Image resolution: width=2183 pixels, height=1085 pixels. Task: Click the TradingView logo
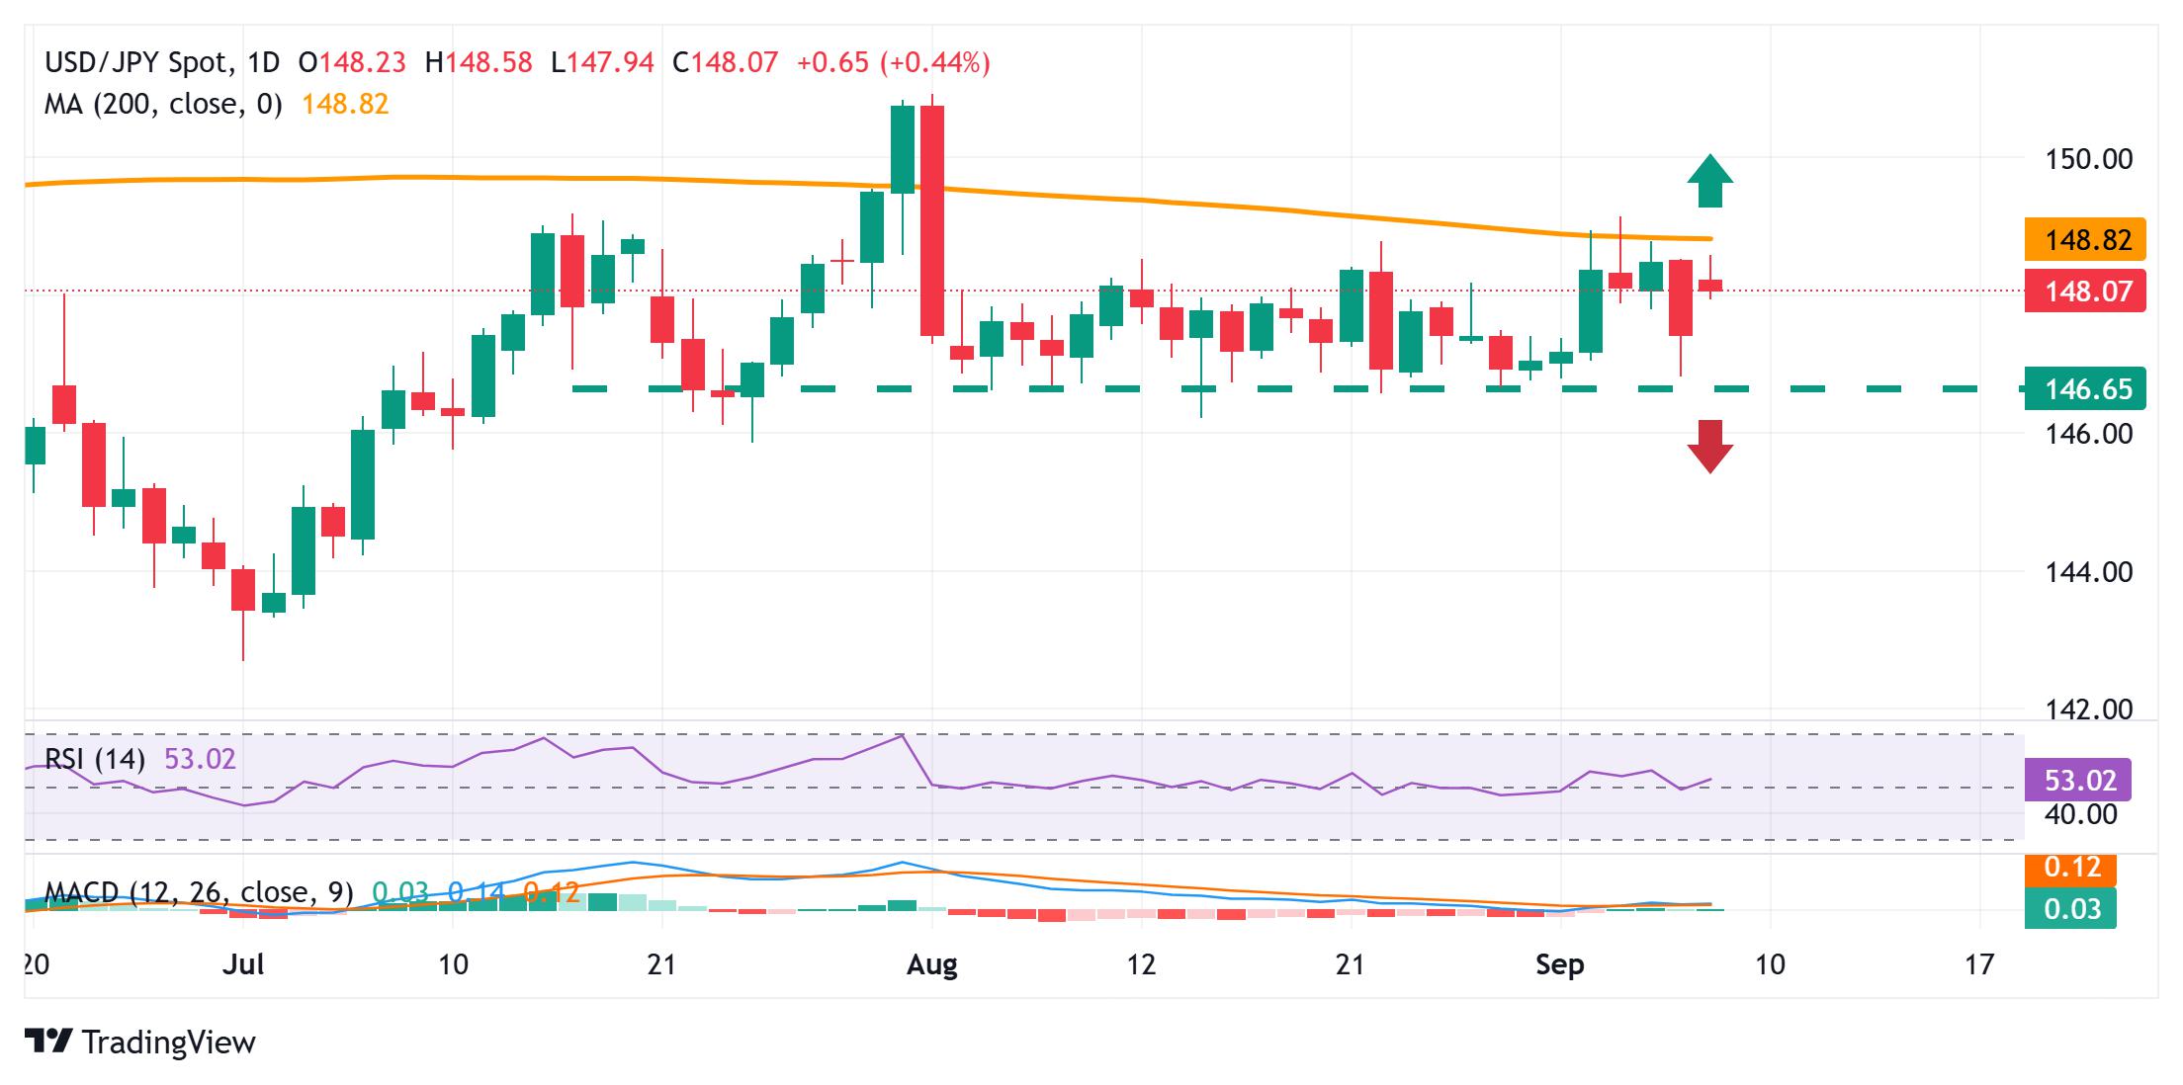click(139, 1042)
